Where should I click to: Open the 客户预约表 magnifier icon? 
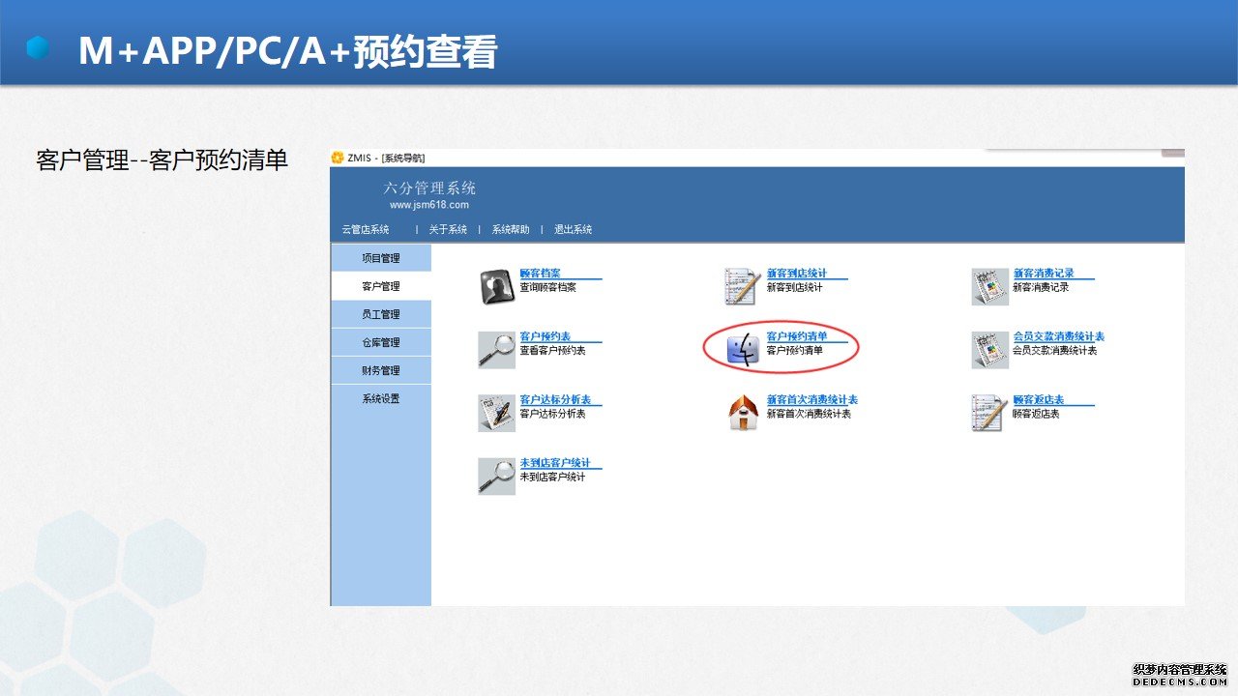[x=497, y=350]
